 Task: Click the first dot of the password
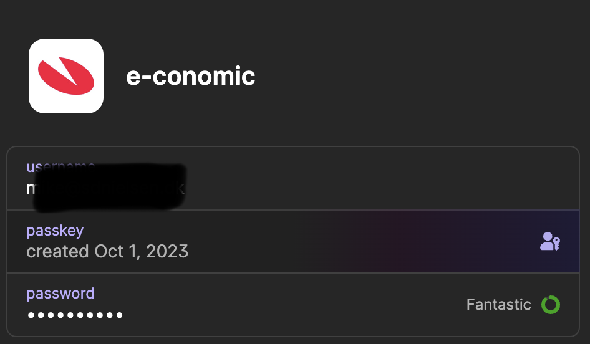point(31,315)
